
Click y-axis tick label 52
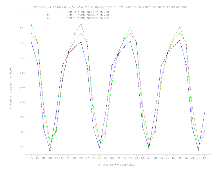pyautogui.click(x=21, y=132)
